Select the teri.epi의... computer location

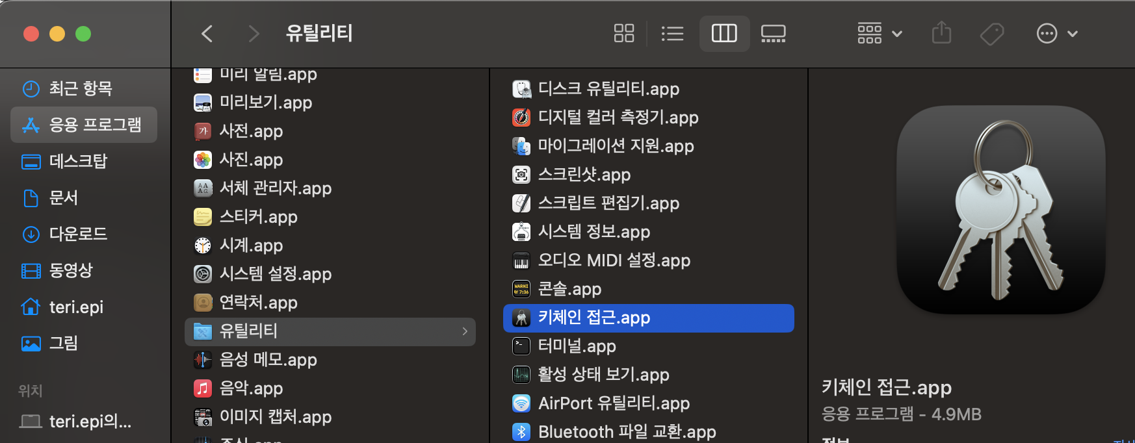(x=84, y=422)
